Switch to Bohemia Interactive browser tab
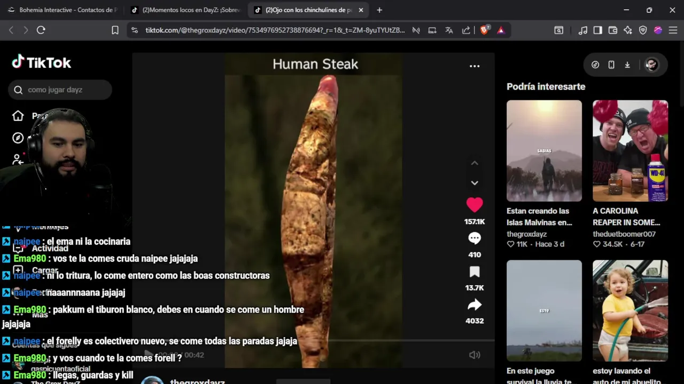Viewport: 684px width, 384px height. click(x=62, y=10)
